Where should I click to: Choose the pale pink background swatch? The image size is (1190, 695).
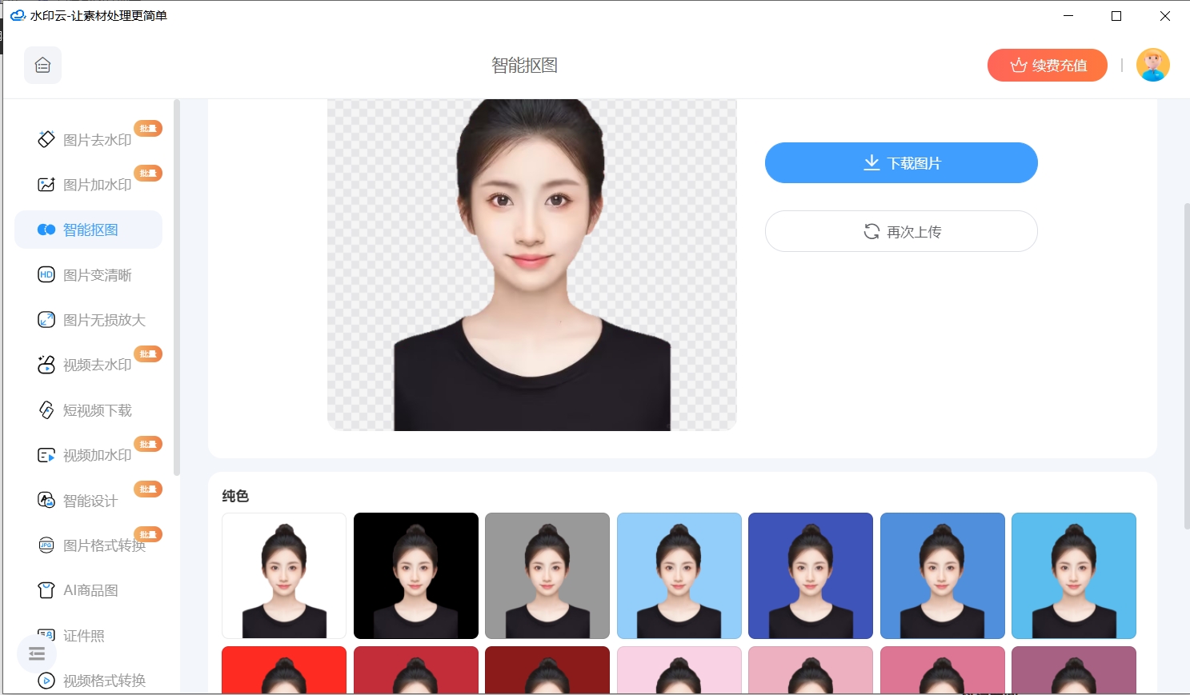click(x=679, y=670)
